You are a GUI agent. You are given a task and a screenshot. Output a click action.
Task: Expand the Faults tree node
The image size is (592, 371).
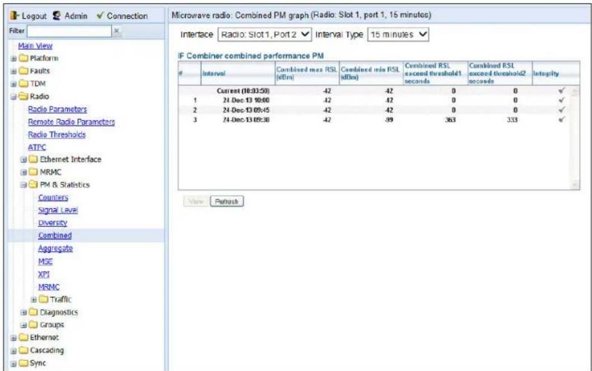13,71
